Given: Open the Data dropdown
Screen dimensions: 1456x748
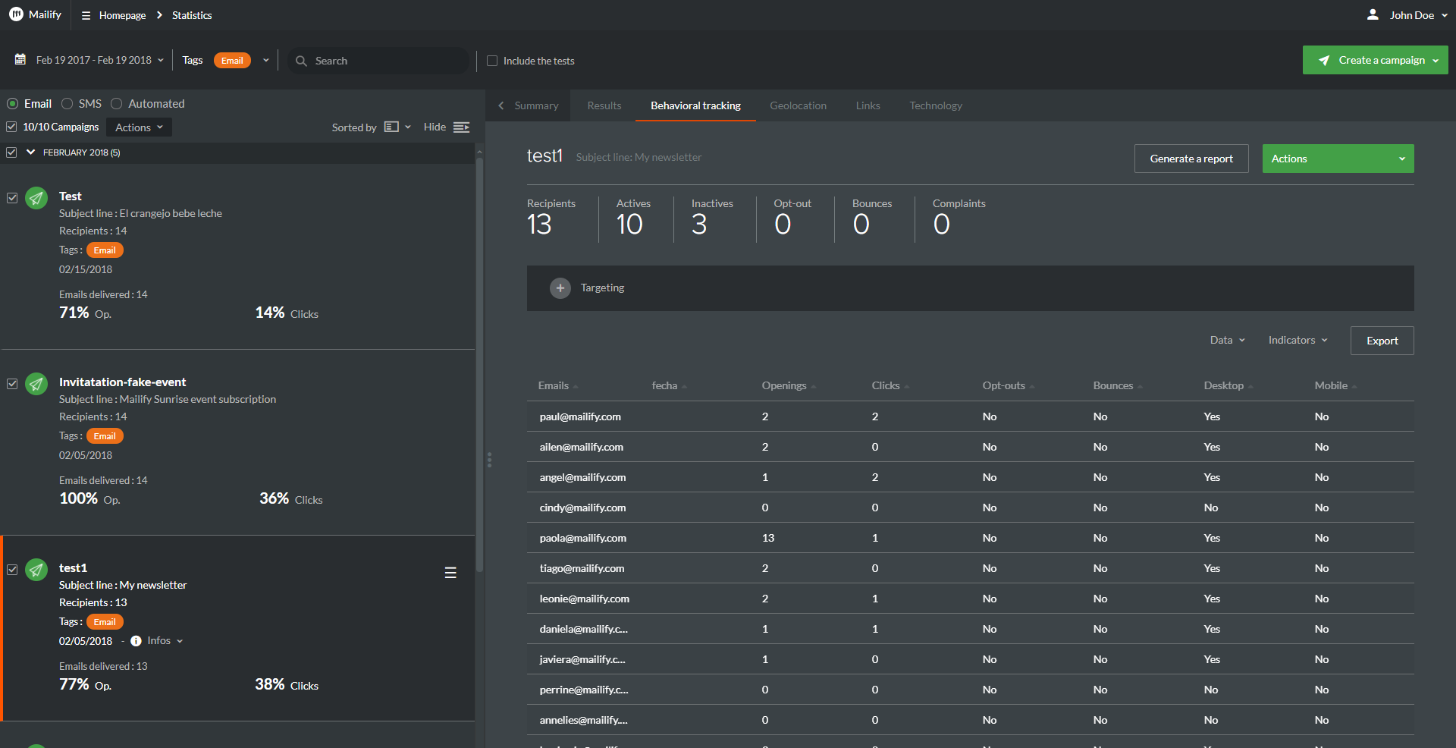Looking at the screenshot, I should click(1227, 340).
